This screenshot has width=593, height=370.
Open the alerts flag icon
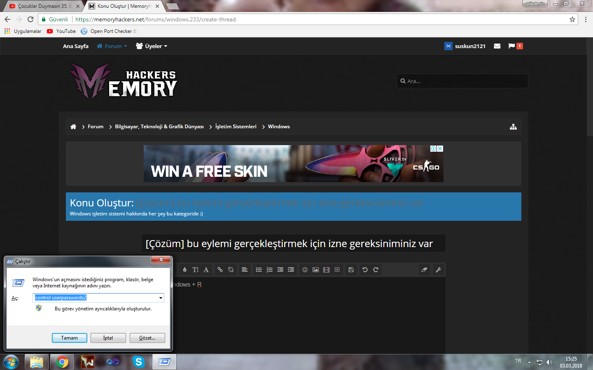tap(511, 46)
